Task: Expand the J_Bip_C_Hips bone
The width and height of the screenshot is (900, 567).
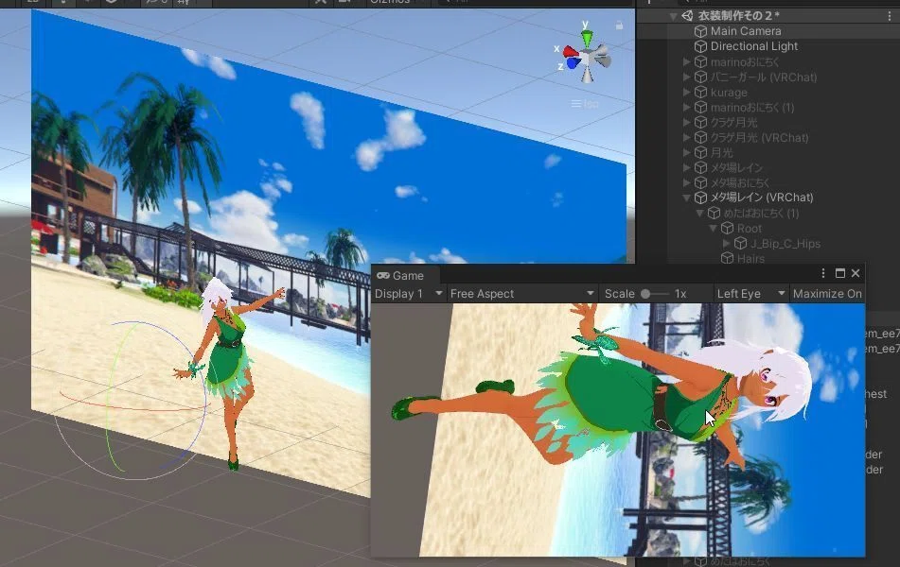Action: [x=727, y=244]
